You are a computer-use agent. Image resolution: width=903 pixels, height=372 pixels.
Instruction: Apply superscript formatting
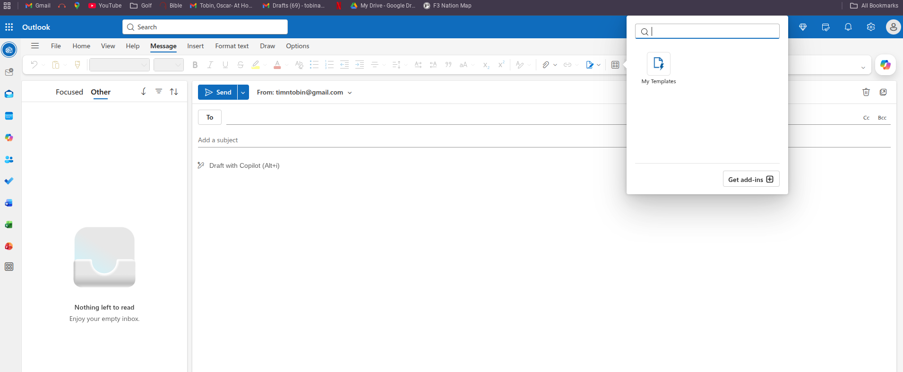point(501,64)
